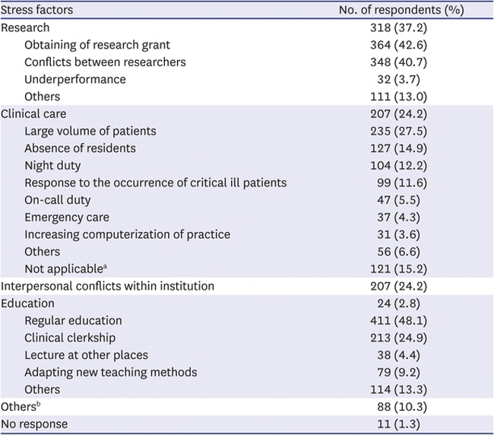Screen dimensions: 494x435
Task: Select the 'On-call duty' label
Action: coord(57,200)
